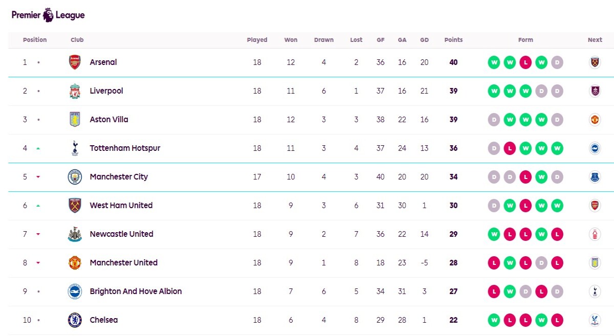Click West Ham's green position-up arrow
The image size is (614, 336).
(x=38, y=206)
